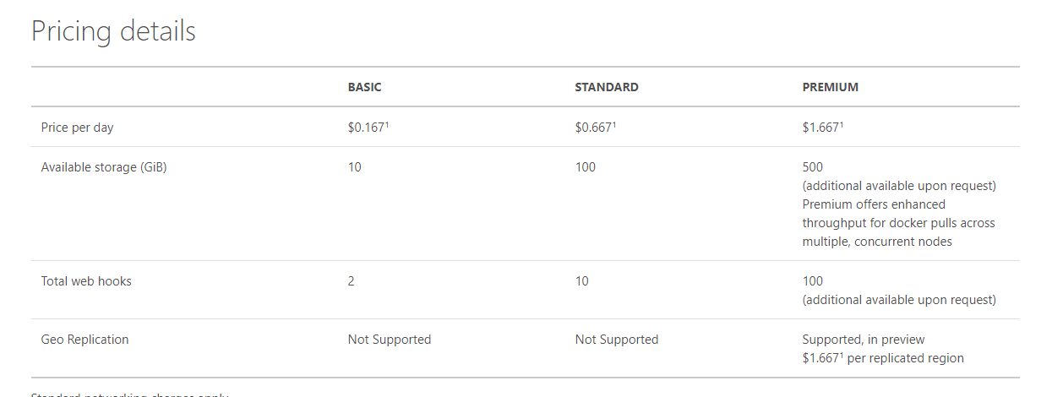Click Basic storage value of 10

tap(354, 167)
